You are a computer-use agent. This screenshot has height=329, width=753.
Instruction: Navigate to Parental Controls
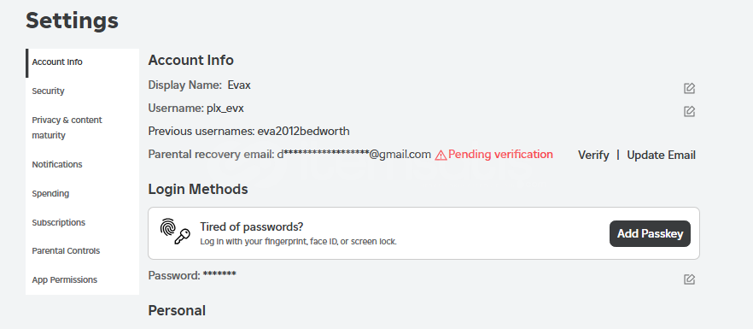[x=82, y=250]
